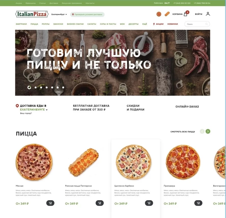
Task: Open the Екатеринбург city dropdown in header
Action: (x=59, y=15)
